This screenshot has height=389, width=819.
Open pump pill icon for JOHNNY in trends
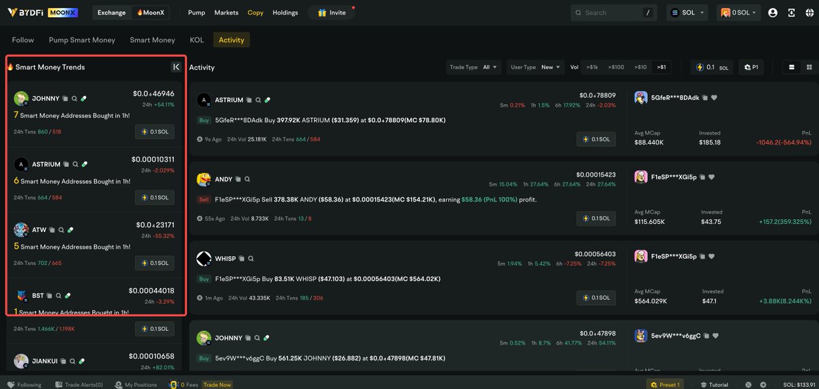[x=83, y=99]
